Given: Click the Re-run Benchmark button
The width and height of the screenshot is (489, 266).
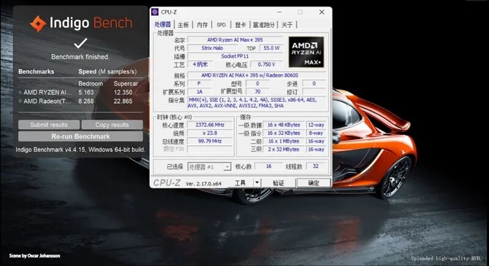Looking at the screenshot, I should click(81, 136).
